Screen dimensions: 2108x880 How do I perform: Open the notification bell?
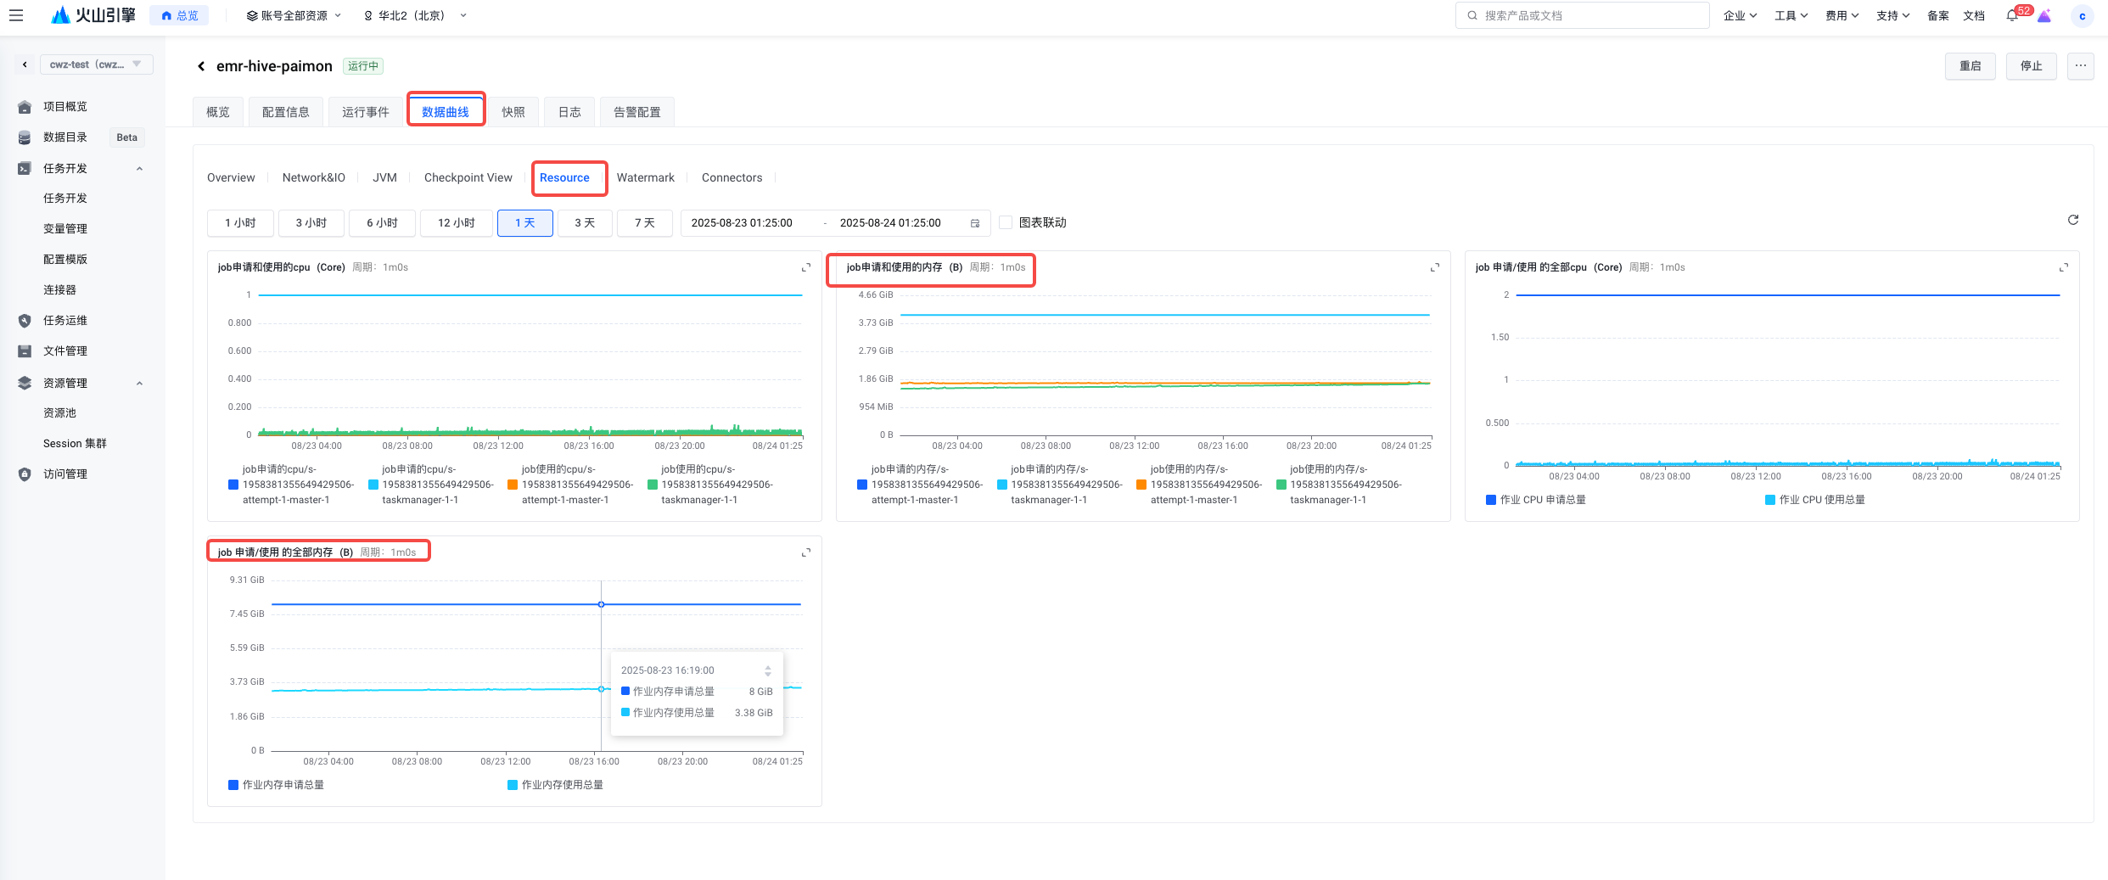click(x=2011, y=15)
